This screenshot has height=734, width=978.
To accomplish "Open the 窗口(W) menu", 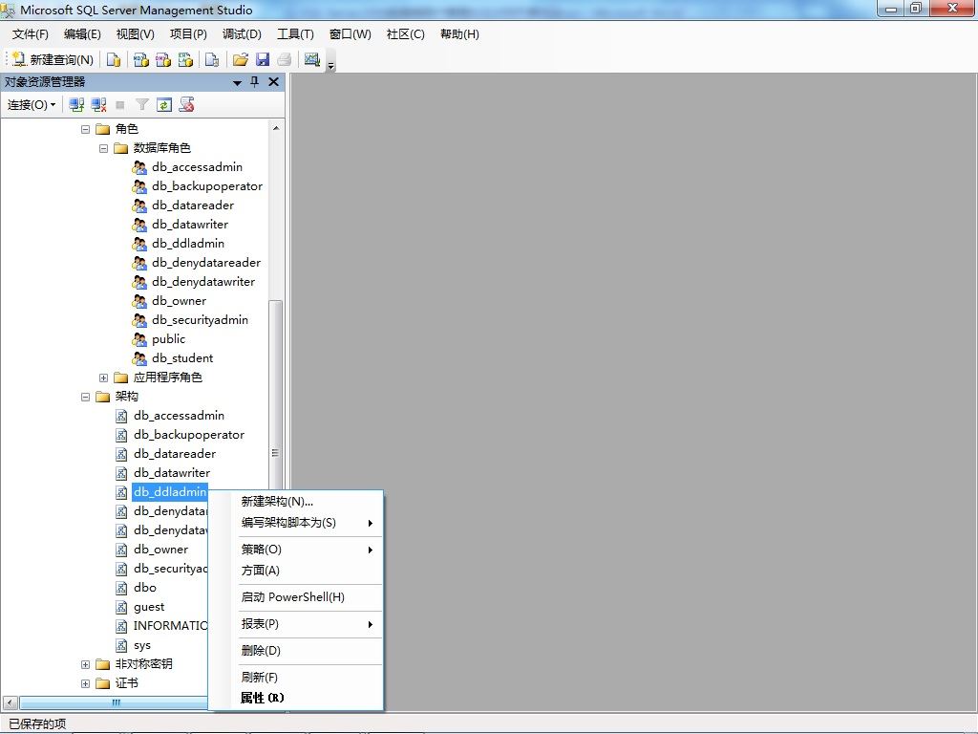I will click(x=350, y=34).
